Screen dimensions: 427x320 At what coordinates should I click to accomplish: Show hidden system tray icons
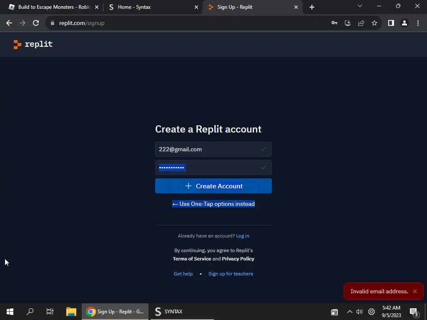tap(350, 312)
